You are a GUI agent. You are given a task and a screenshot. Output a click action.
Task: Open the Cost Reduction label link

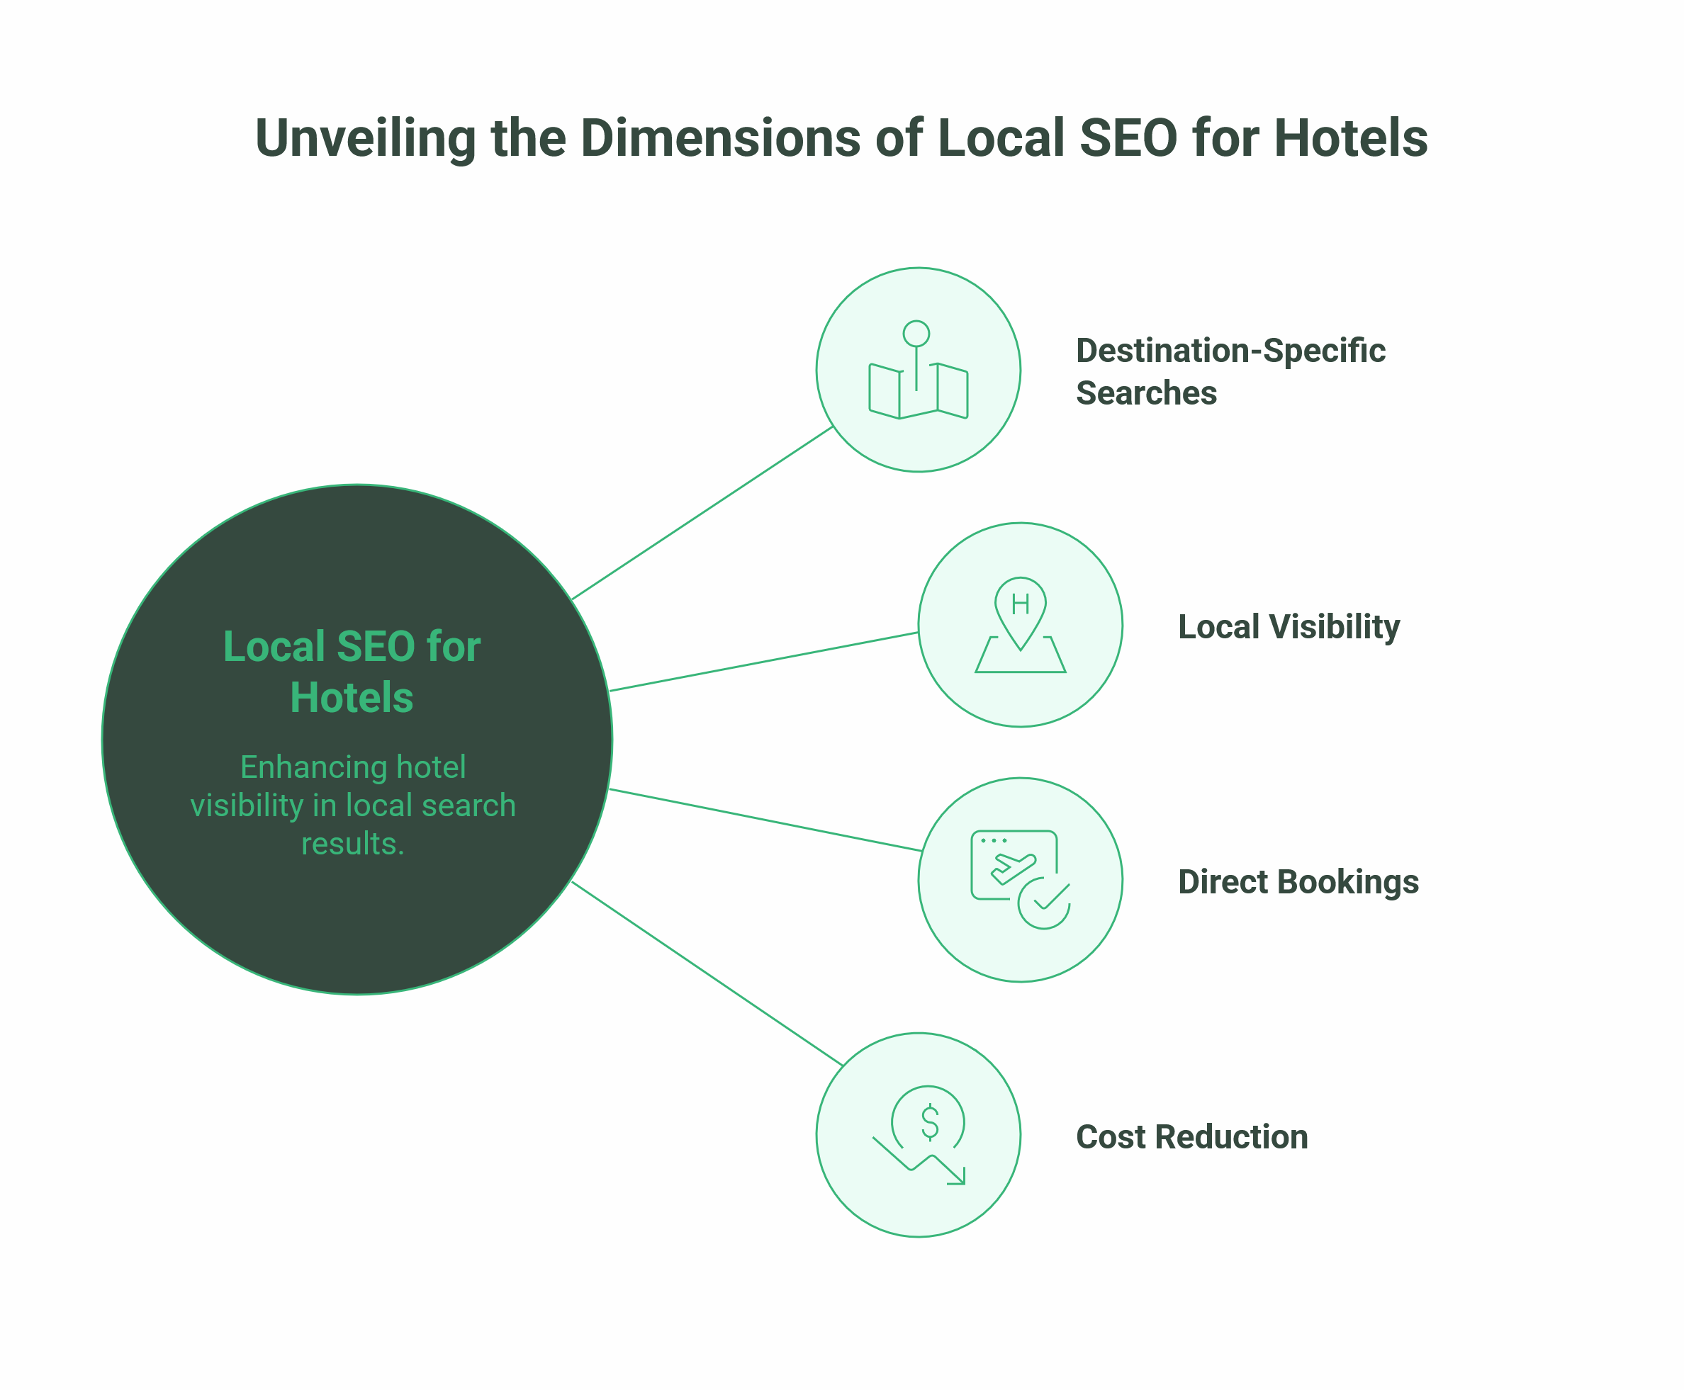(x=1191, y=1136)
